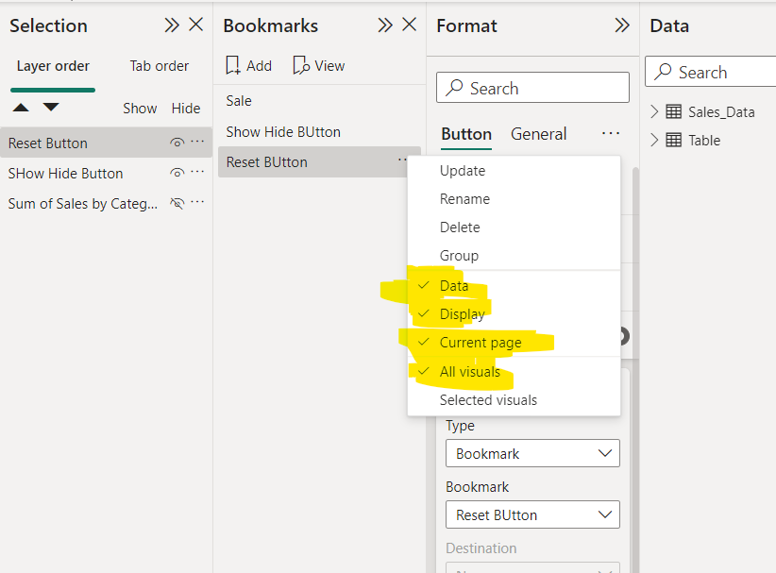
Task: Click the Data pane search field
Action: point(711,72)
